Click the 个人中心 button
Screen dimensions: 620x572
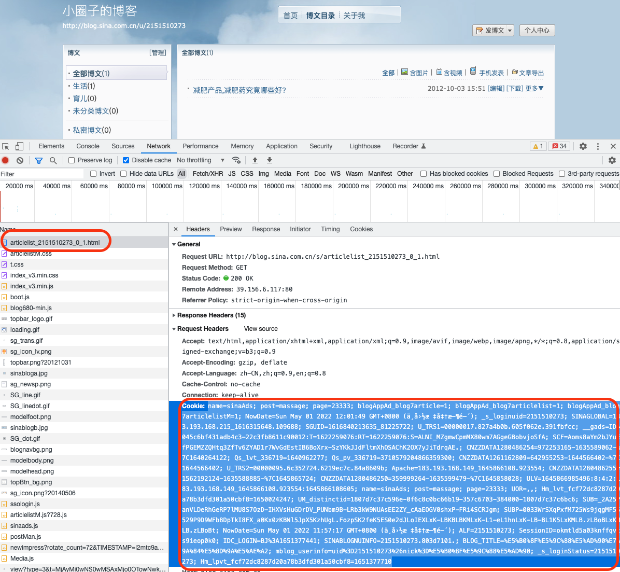tap(537, 31)
